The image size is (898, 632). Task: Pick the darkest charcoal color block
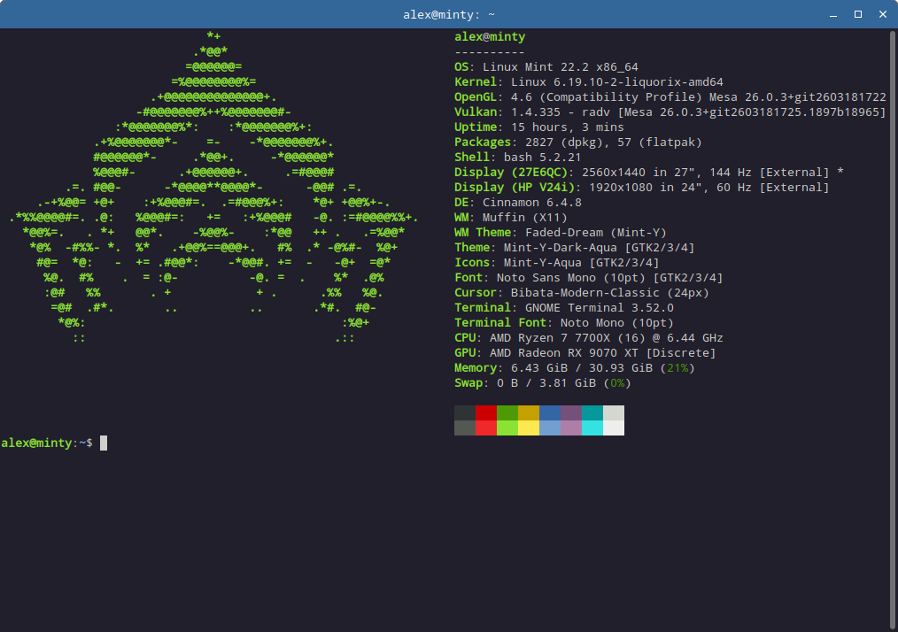pos(464,412)
